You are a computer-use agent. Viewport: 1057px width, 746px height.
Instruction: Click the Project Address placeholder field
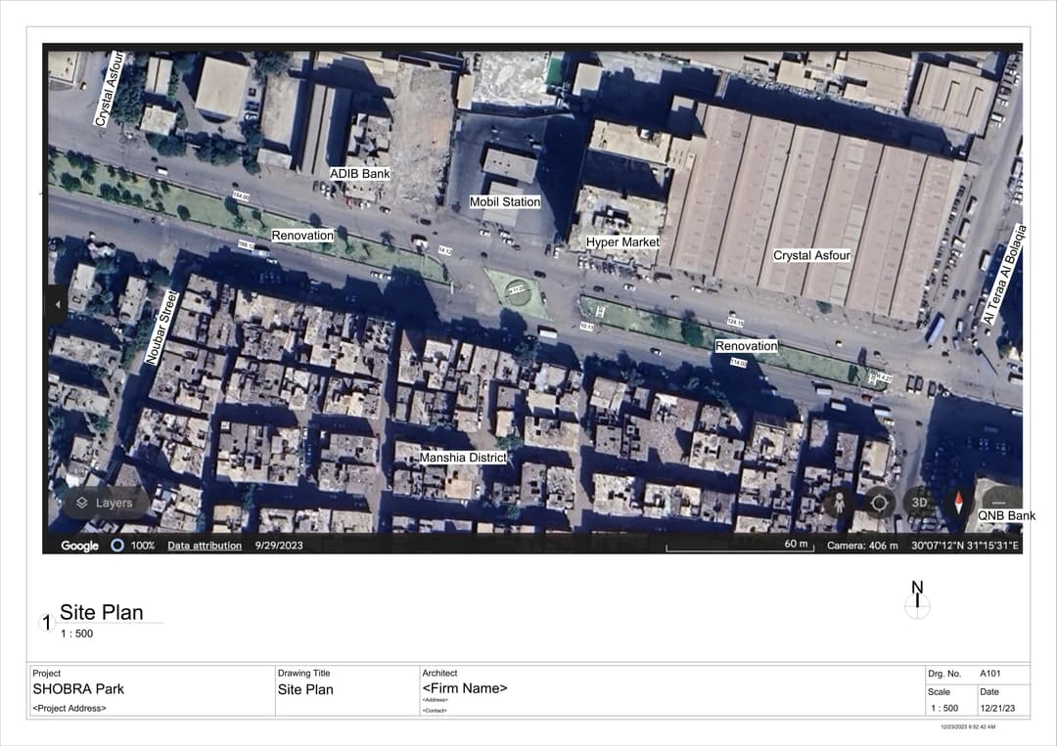click(x=69, y=708)
